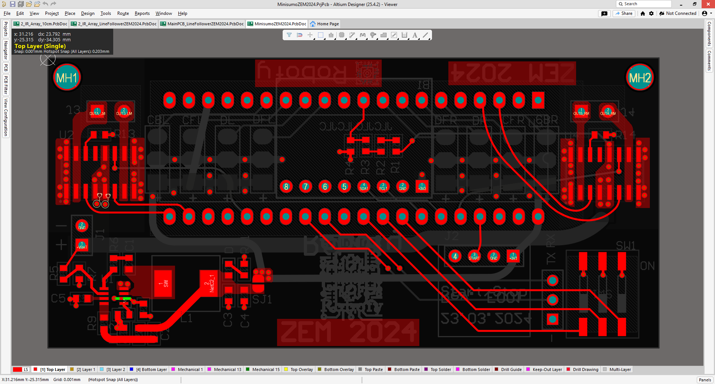Open any existing document folder icon
The width and height of the screenshot is (715, 384).
point(29,4)
